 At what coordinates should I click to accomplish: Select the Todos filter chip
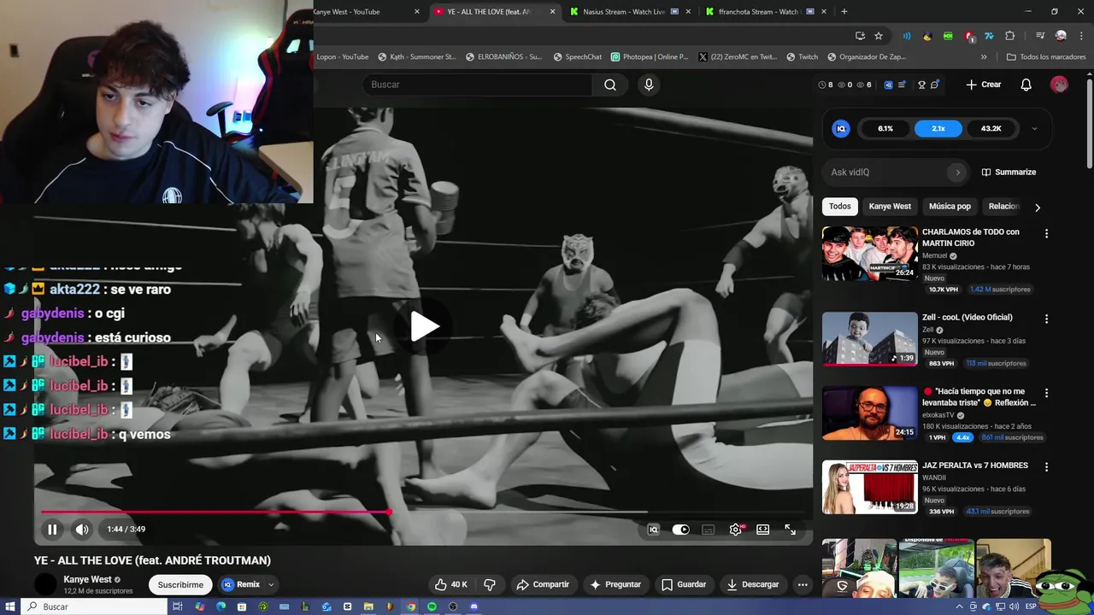tap(839, 206)
